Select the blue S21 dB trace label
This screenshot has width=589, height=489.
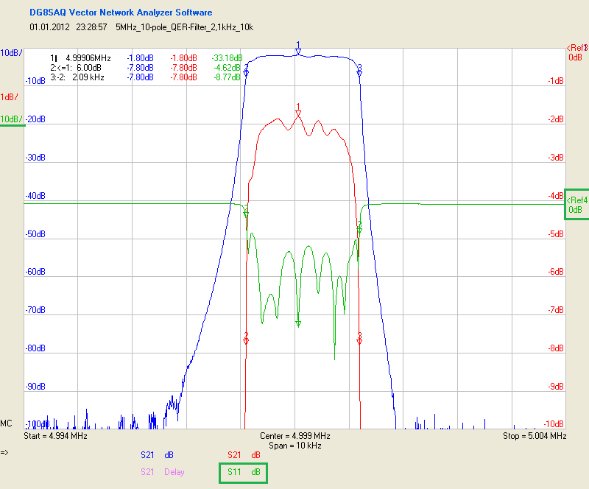point(159,455)
